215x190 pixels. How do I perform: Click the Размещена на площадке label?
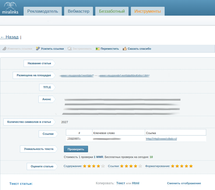click(34, 75)
